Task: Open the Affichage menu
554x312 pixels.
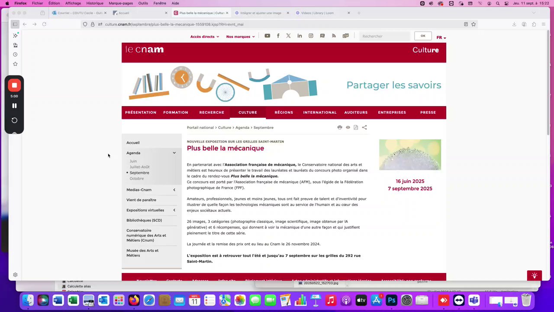Action: (x=73, y=3)
